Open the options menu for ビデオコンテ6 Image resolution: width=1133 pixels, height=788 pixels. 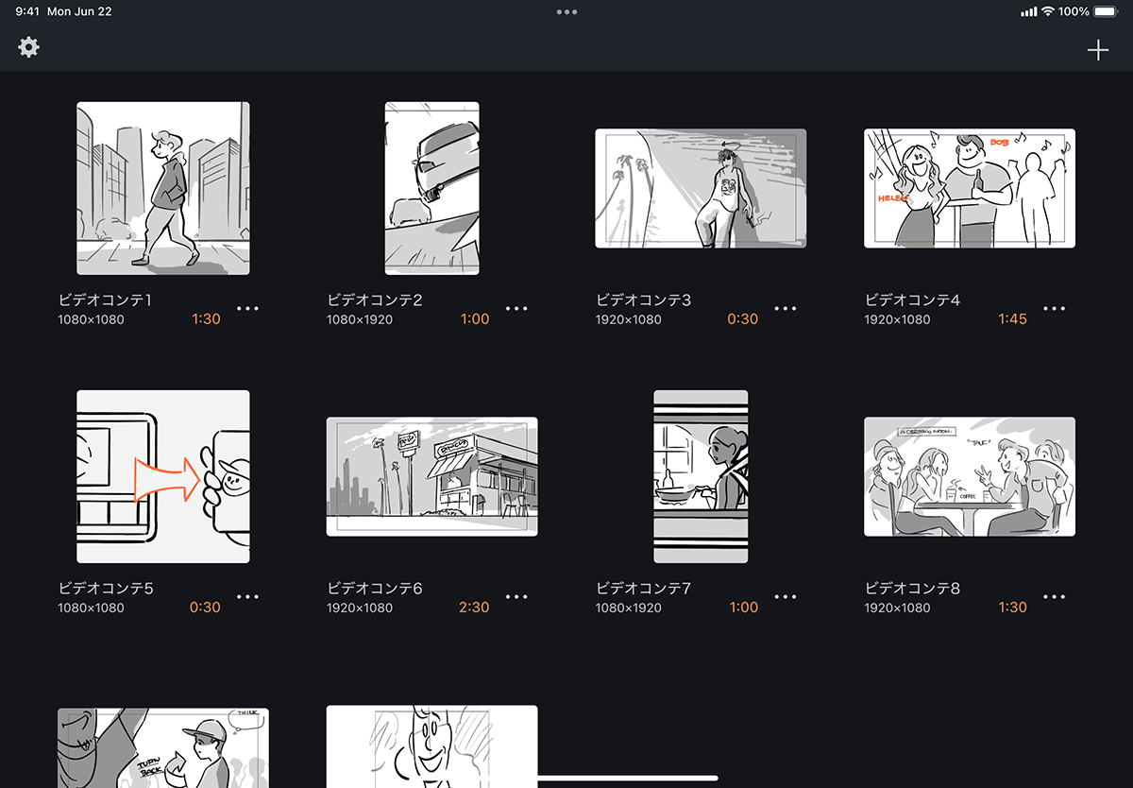click(516, 595)
